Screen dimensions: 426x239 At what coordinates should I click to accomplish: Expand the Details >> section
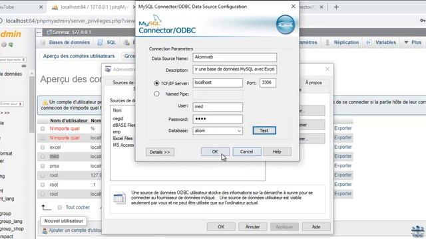160,152
